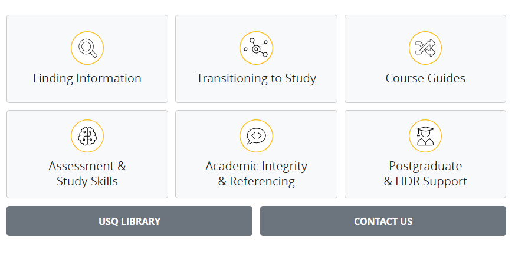Select the brain circuit icon

pyautogui.click(x=87, y=136)
